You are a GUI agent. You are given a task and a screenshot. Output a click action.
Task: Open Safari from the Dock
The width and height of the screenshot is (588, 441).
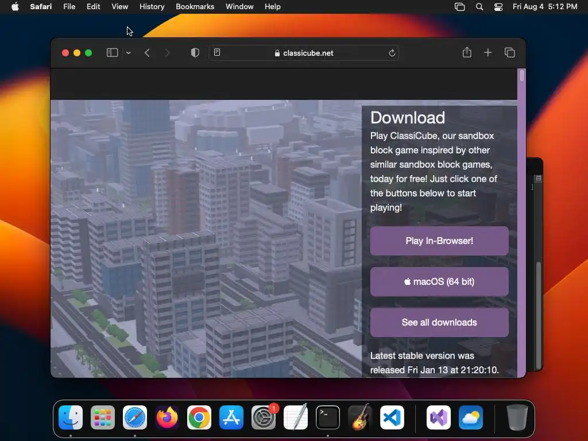coord(135,417)
